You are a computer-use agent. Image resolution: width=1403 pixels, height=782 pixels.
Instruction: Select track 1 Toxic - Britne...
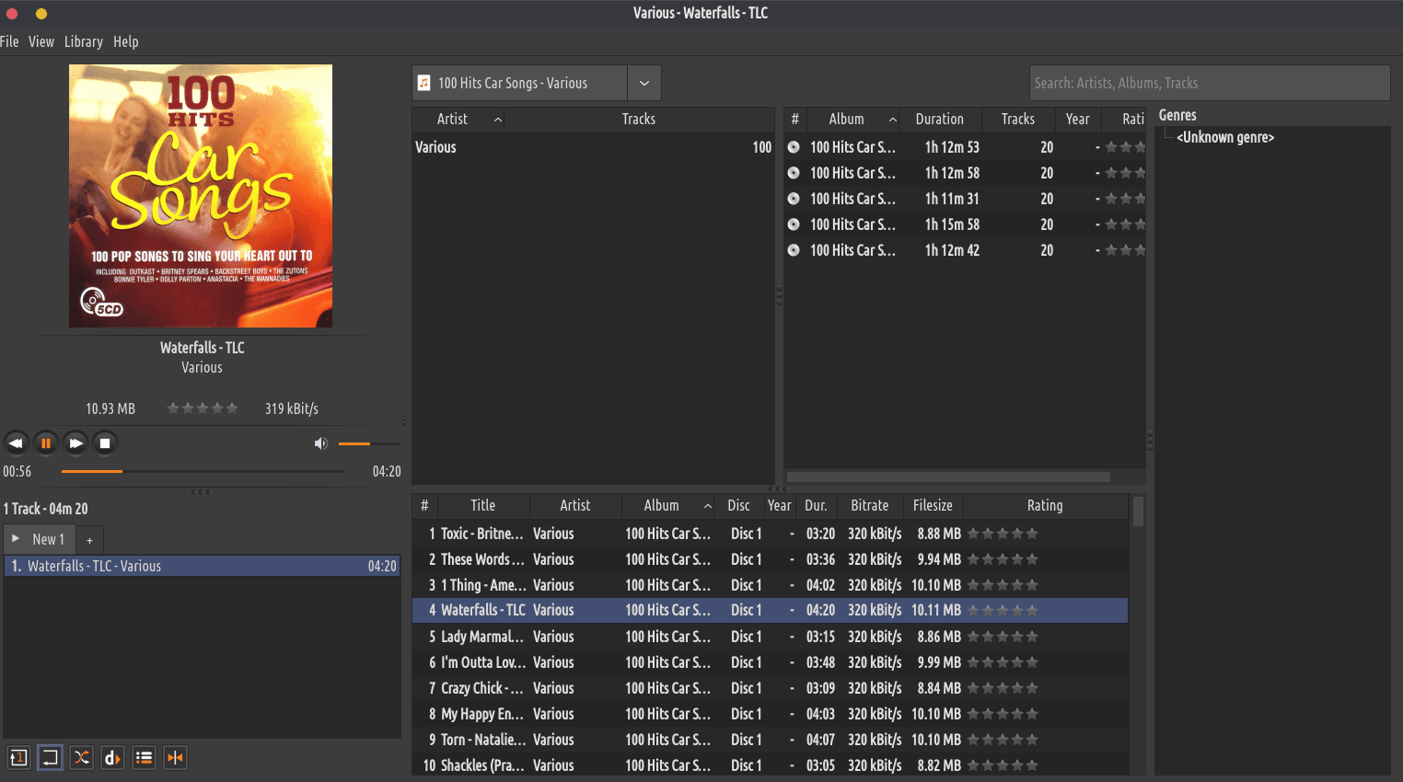coord(770,534)
